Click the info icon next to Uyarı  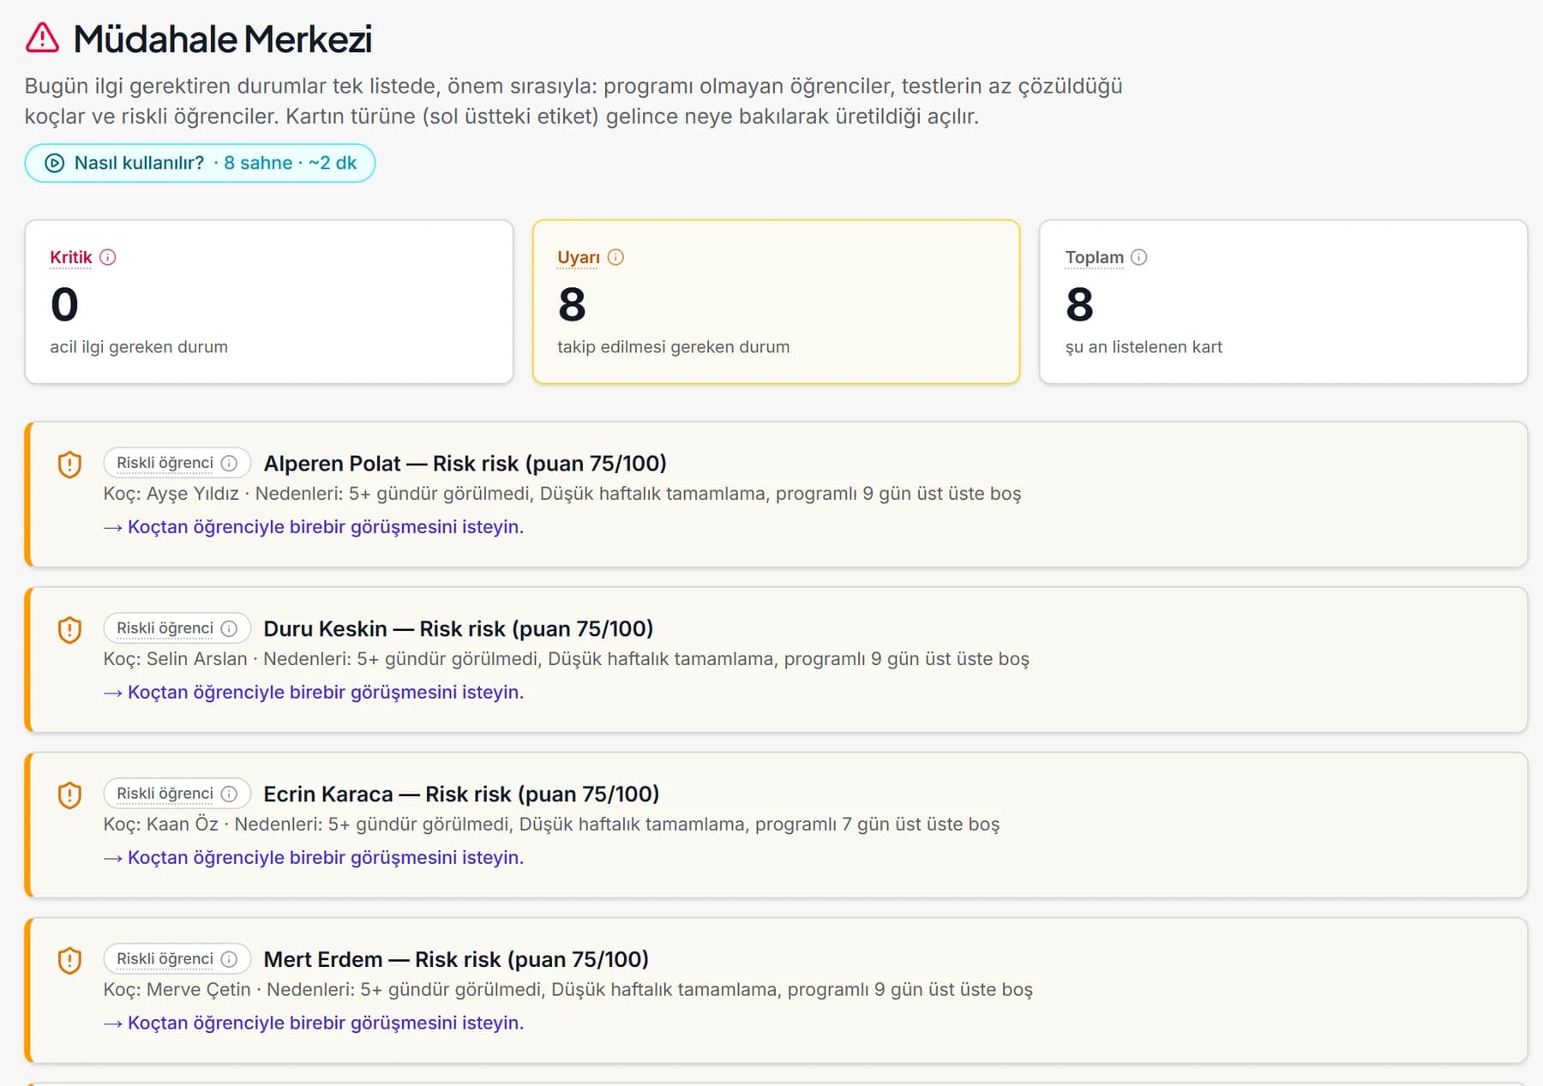coord(615,257)
